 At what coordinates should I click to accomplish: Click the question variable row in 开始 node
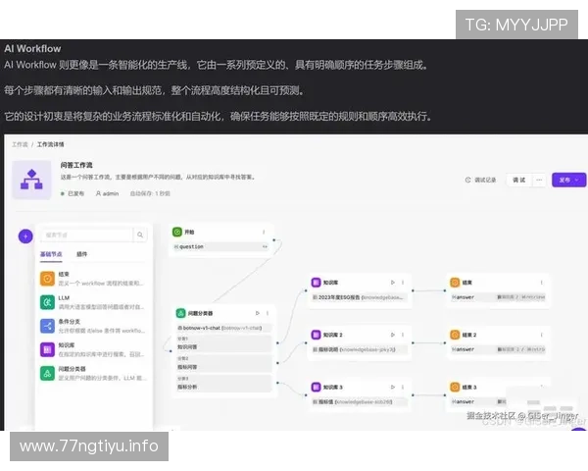(x=220, y=246)
